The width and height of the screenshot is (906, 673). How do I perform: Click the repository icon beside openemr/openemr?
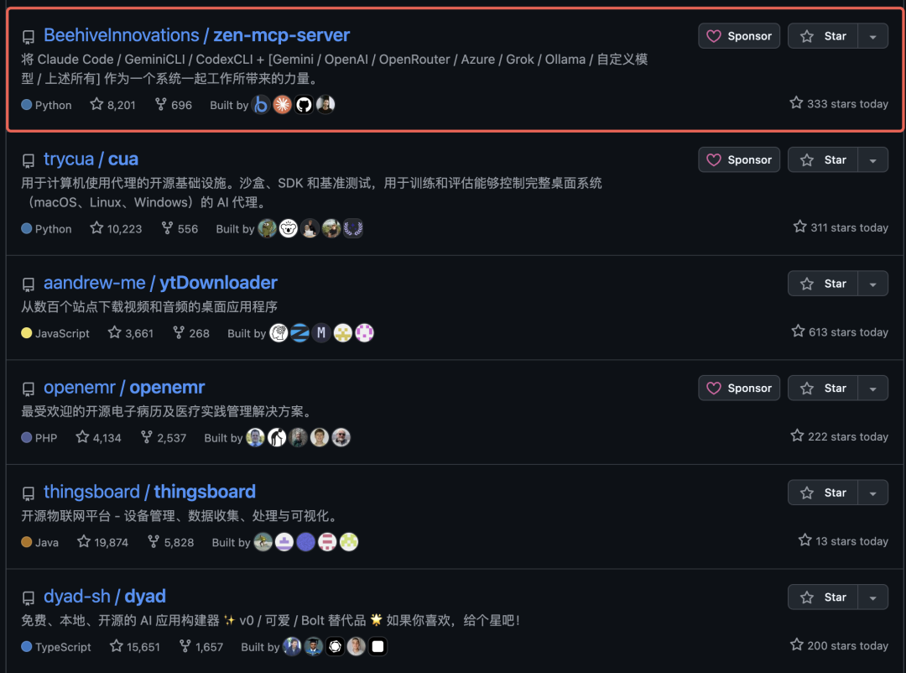(x=29, y=389)
